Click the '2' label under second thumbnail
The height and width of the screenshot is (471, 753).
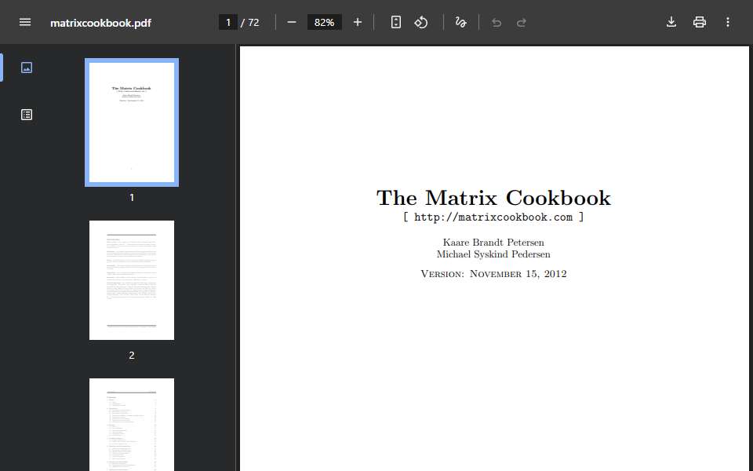pos(132,355)
